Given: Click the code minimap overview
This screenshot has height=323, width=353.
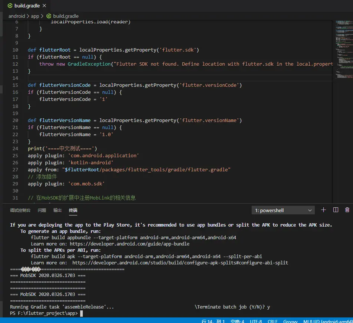Looking at the screenshot, I should pyautogui.click(x=343, y=48).
